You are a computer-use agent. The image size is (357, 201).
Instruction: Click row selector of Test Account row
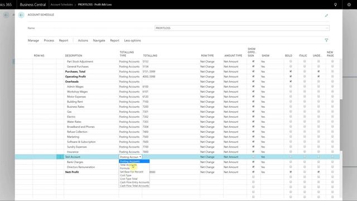(x=60, y=157)
